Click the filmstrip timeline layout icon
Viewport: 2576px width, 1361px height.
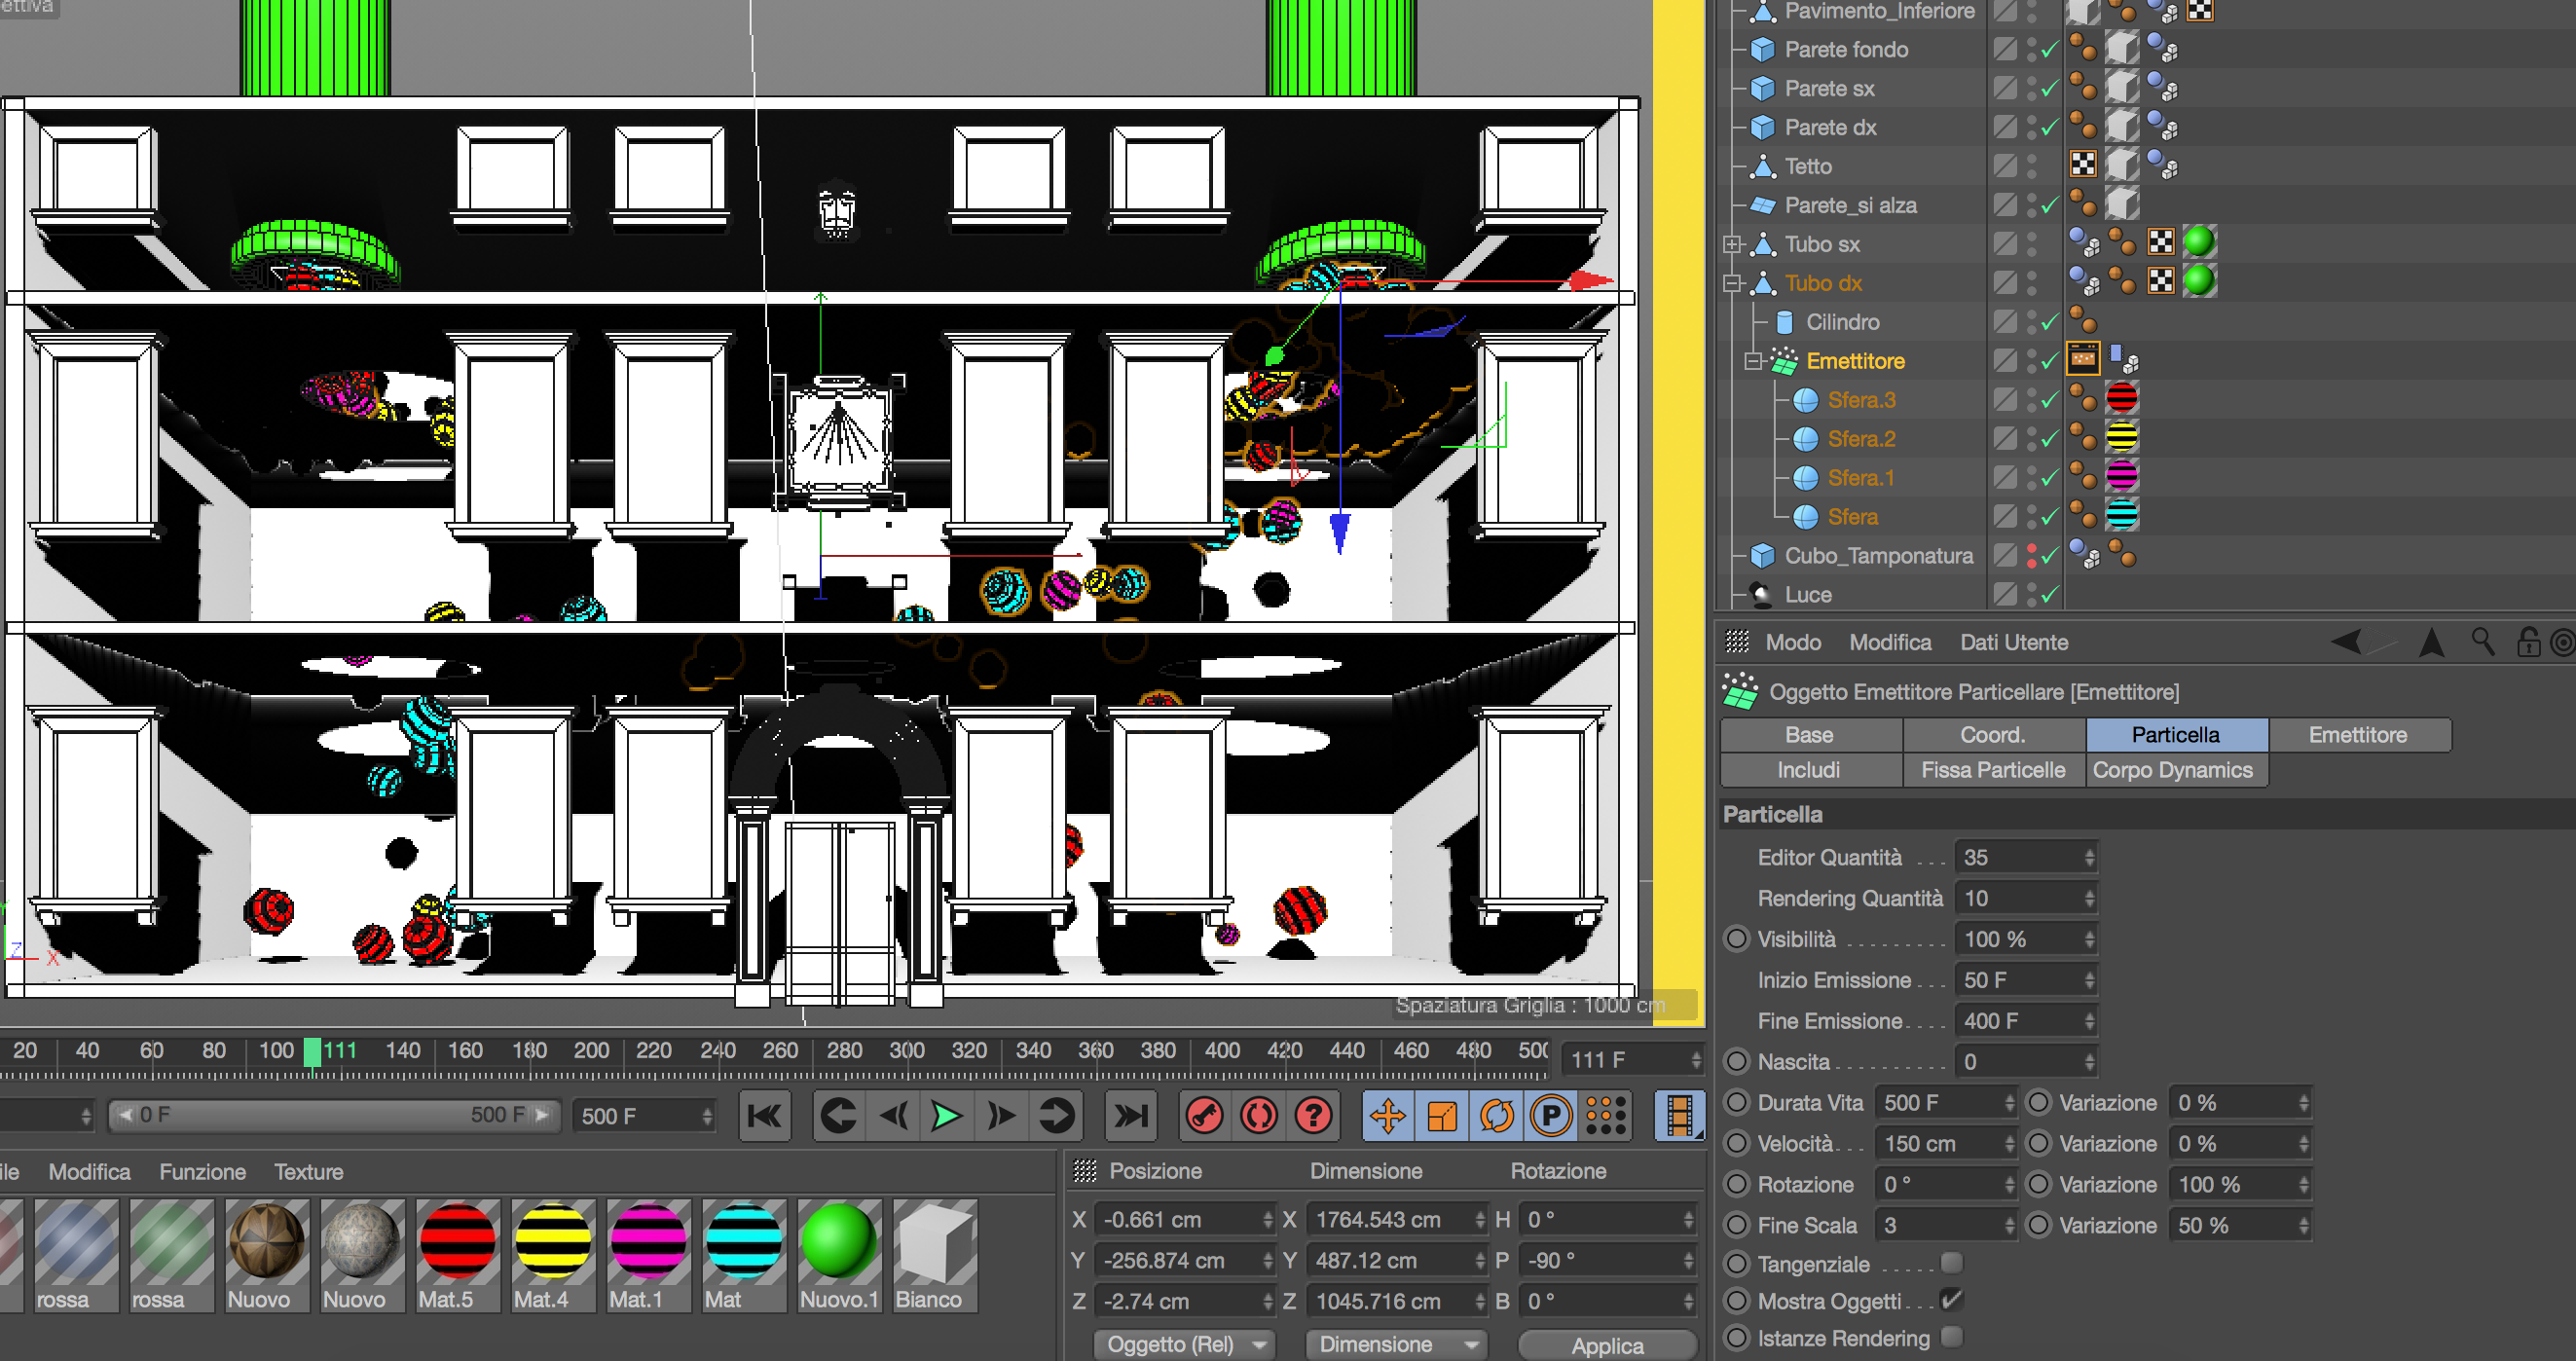(1680, 1115)
